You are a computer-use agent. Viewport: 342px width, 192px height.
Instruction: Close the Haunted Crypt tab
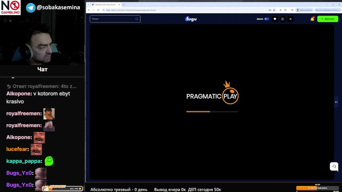pyautogui.click(x=120, y=5)
